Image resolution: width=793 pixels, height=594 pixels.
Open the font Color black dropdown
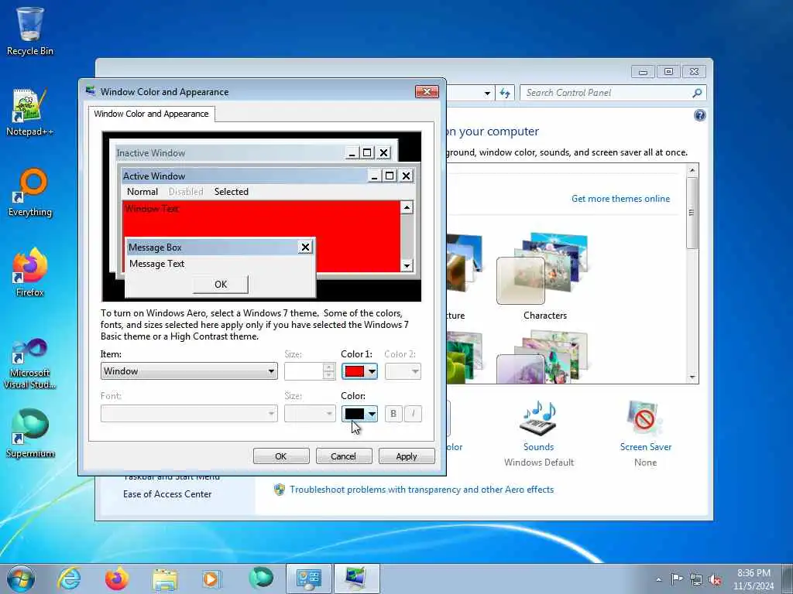(x=359, y=414)
